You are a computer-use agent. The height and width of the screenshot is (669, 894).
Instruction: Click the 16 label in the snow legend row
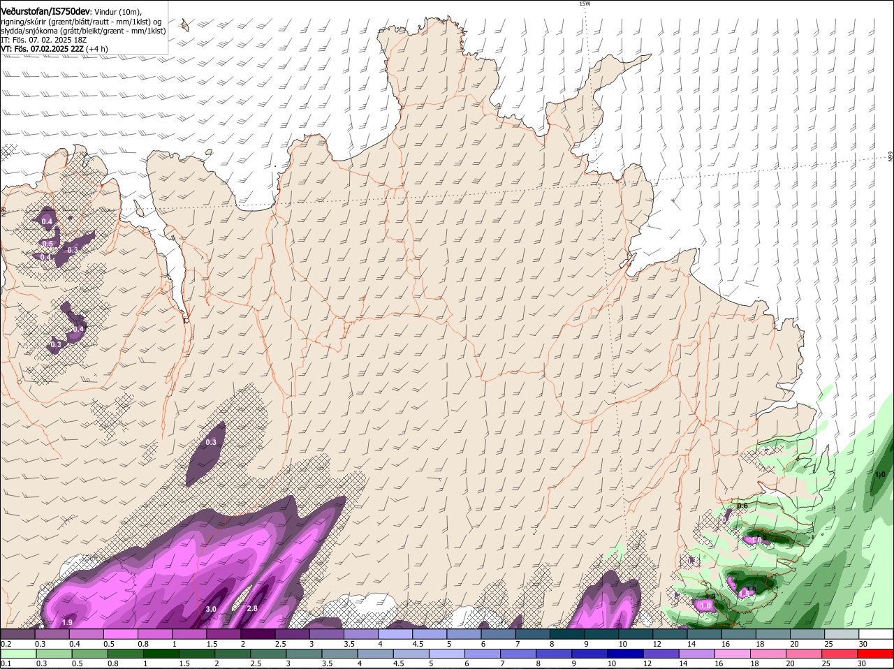click(x=726, y=644)
